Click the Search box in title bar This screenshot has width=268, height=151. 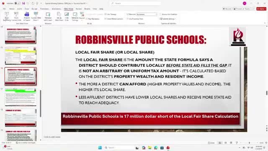click(x=136, y=3)
